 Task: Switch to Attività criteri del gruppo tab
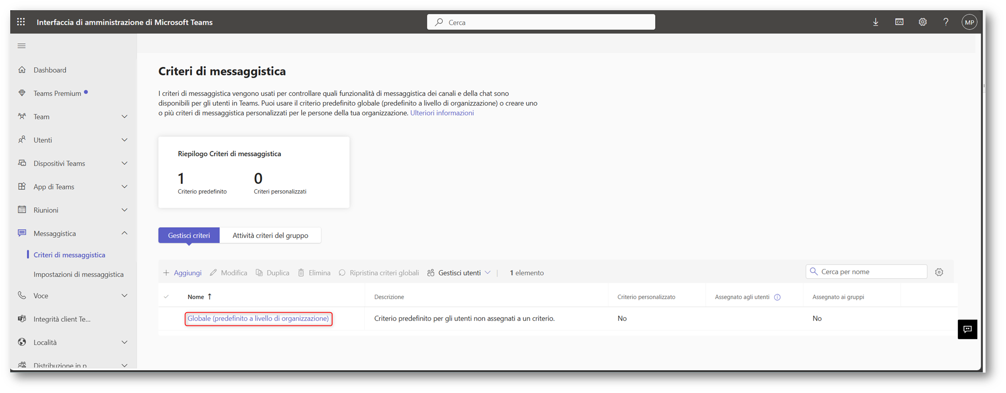point(270,235)
